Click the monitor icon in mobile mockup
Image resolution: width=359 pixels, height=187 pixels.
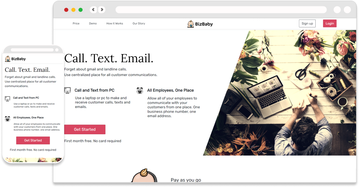8,99
